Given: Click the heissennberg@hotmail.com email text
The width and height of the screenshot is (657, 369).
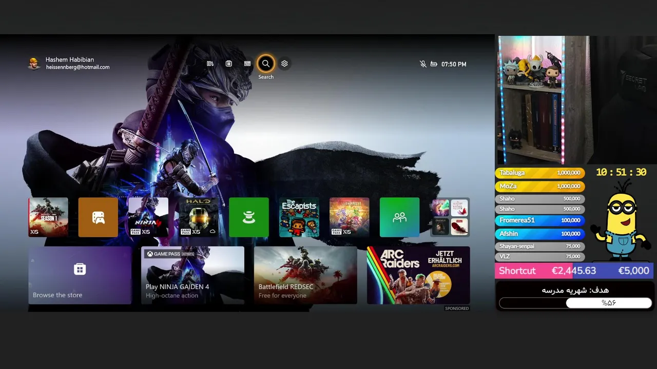Looking at the screenshot, I should tap(78, 67).
